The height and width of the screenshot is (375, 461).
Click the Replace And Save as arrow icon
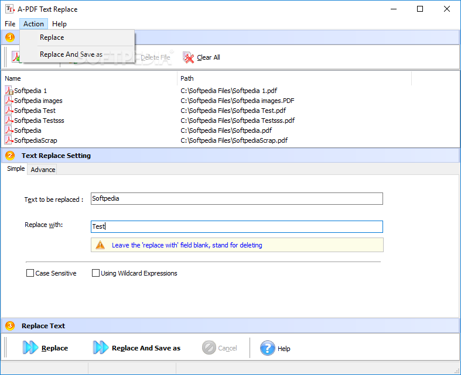point(101,348)
